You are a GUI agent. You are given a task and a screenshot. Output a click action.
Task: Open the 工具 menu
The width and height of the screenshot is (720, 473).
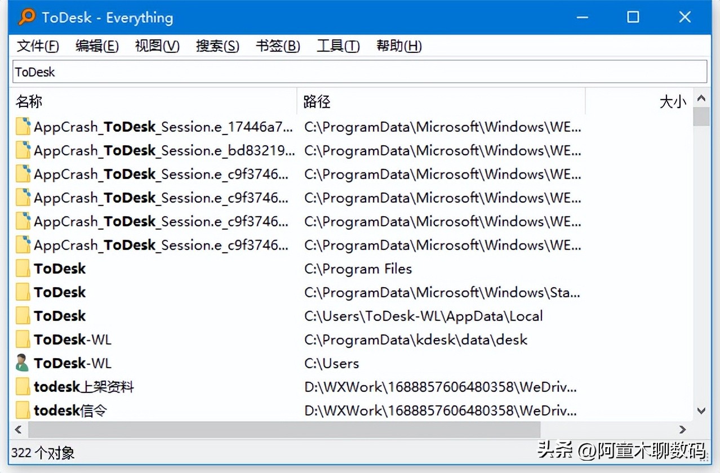tap(337, 46)
